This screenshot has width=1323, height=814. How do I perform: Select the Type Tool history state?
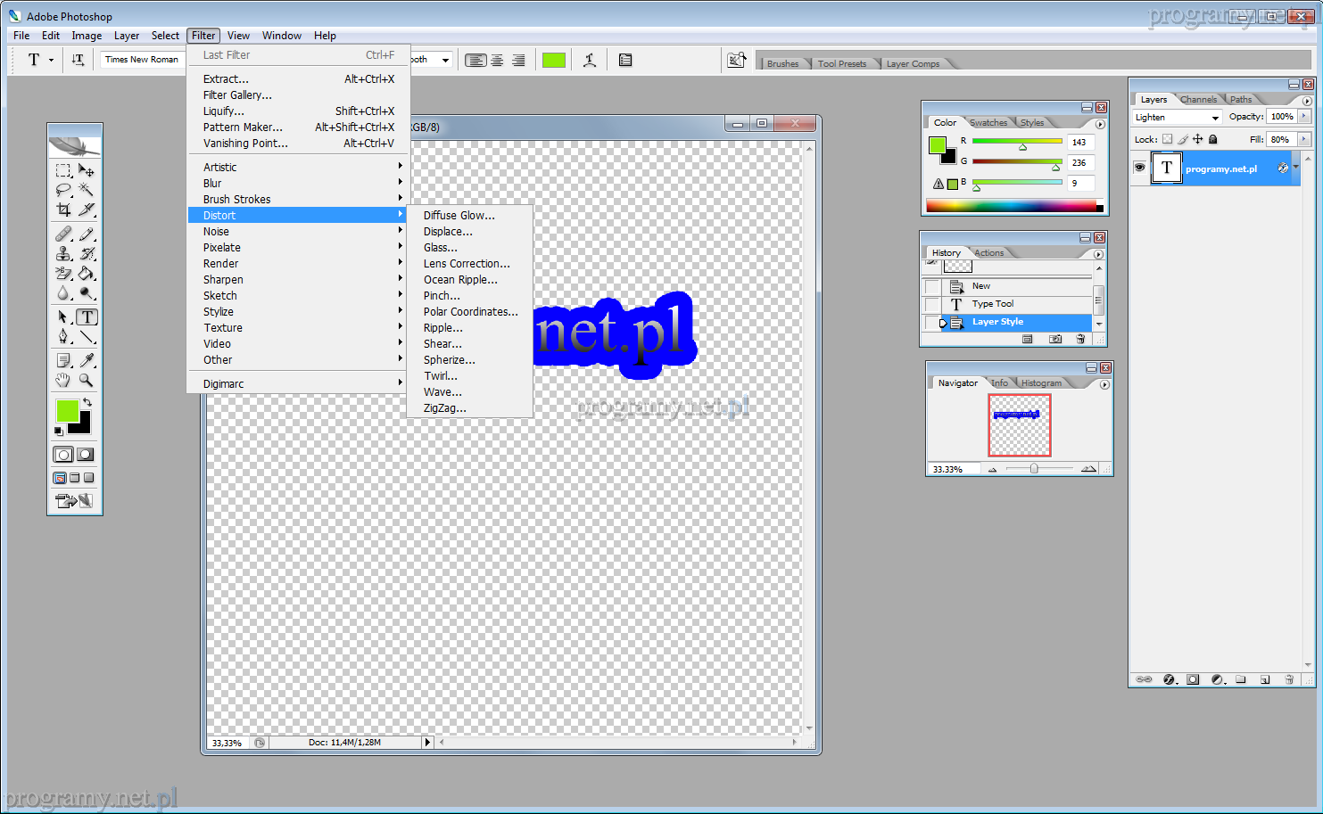(x=992, y=304)
